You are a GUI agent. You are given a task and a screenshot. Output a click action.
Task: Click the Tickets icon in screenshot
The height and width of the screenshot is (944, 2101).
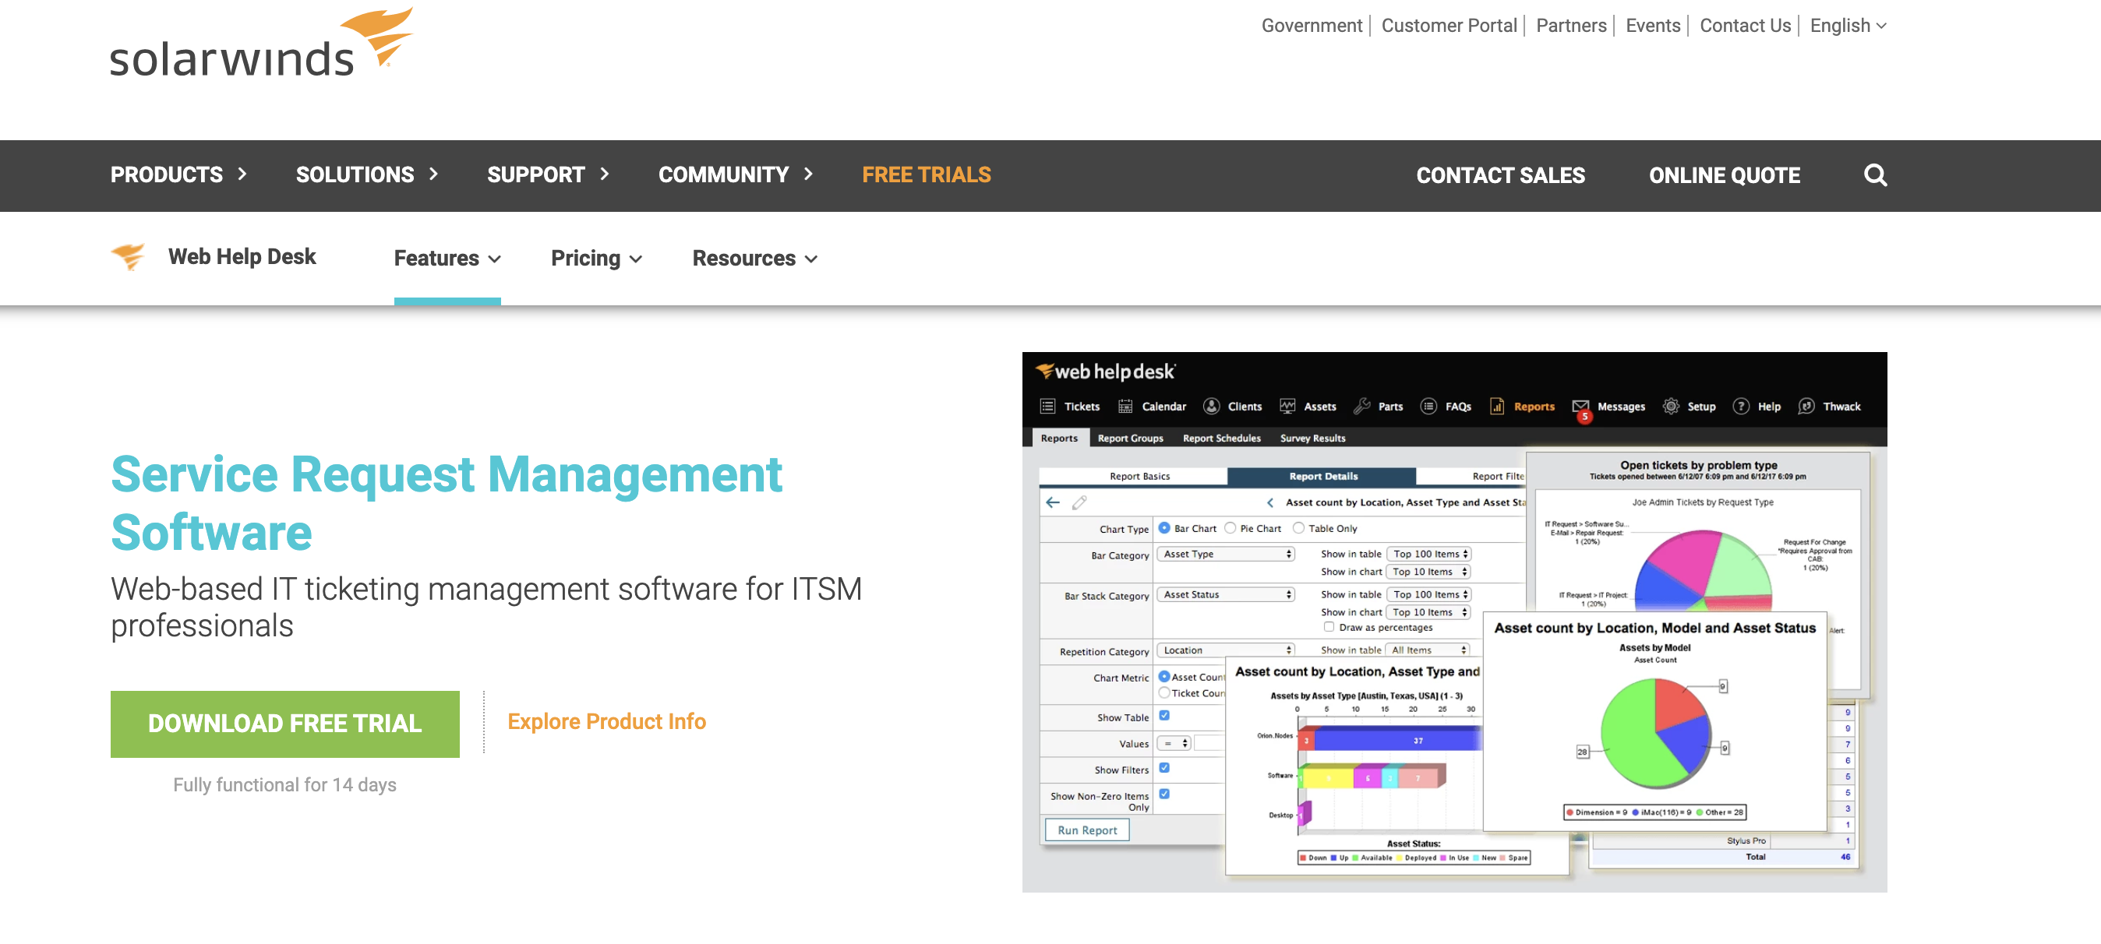[x=1048, y=406]
